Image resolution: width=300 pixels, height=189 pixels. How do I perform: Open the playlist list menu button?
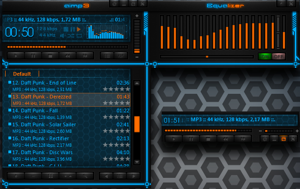(120, 176)
